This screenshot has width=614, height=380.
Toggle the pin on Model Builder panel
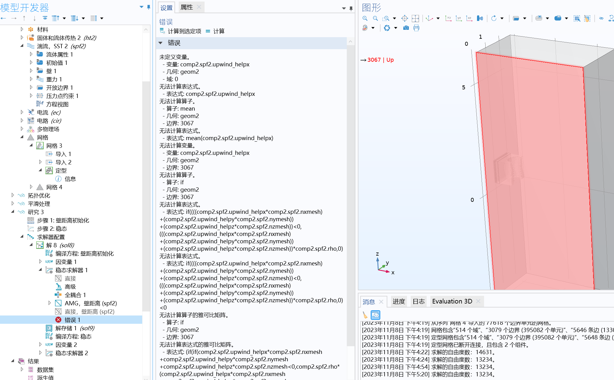pyautogui.click(x=149, y=7)
